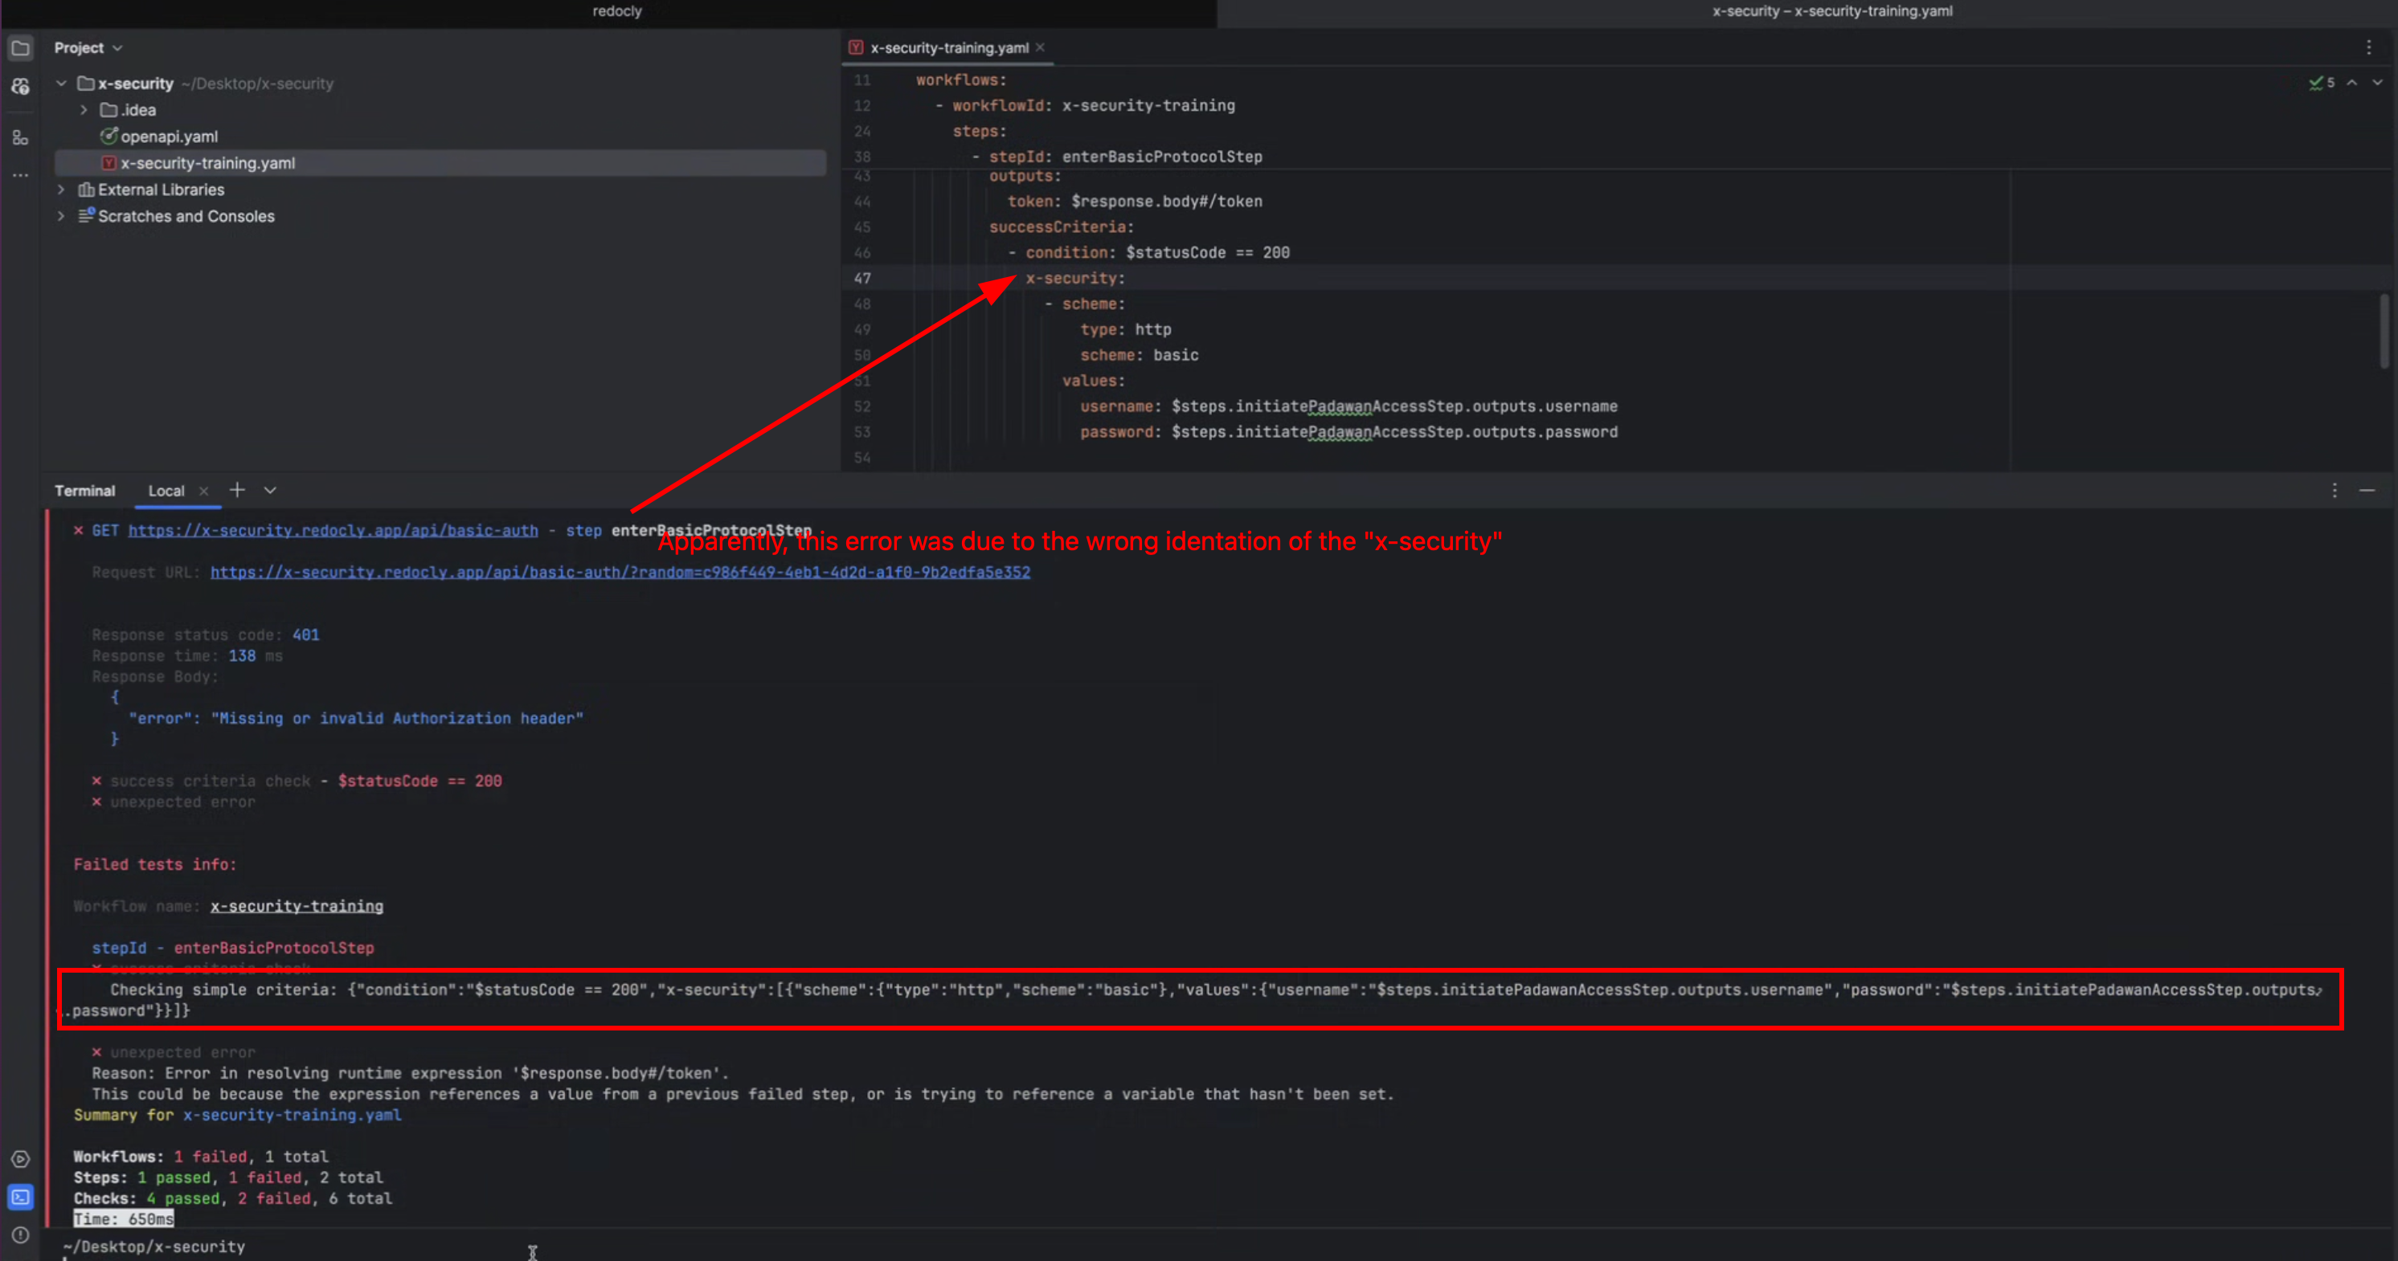Hide the Terminal panel
2398x1261 pixels.
click(2367, 491)
